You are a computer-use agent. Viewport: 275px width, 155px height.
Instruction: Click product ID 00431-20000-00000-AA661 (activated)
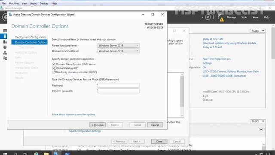tap(224, 76)
